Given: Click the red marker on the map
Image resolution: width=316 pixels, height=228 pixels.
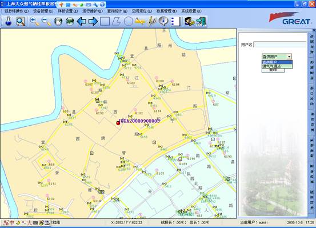Looking at the screenshot, I should coord(118,123).
